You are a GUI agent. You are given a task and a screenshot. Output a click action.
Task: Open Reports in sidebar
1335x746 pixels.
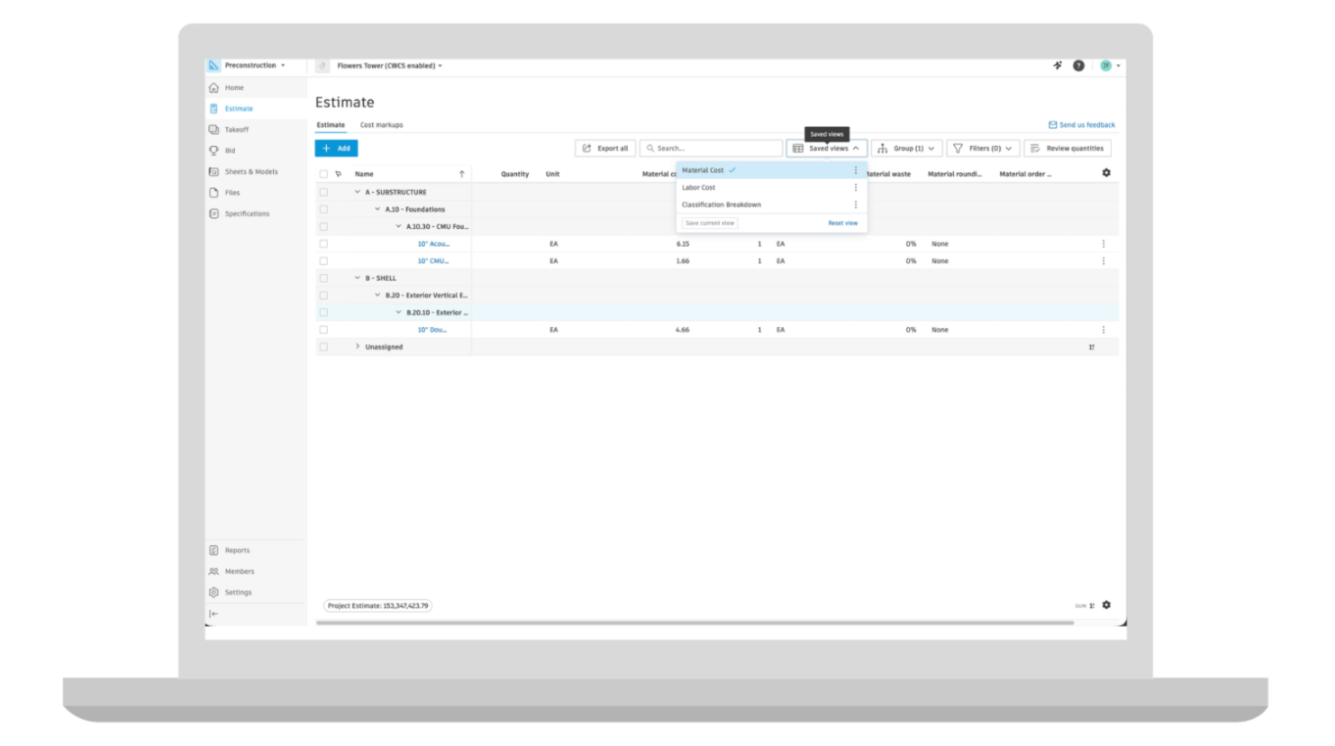click(237, 550)
